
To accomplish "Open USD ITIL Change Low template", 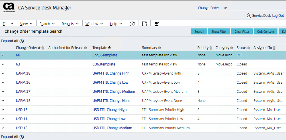I will 109,119.
